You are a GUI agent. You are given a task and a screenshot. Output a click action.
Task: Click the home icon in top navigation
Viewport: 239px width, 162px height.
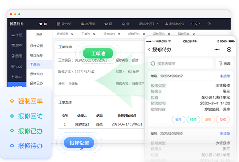[x=41, y=24]
